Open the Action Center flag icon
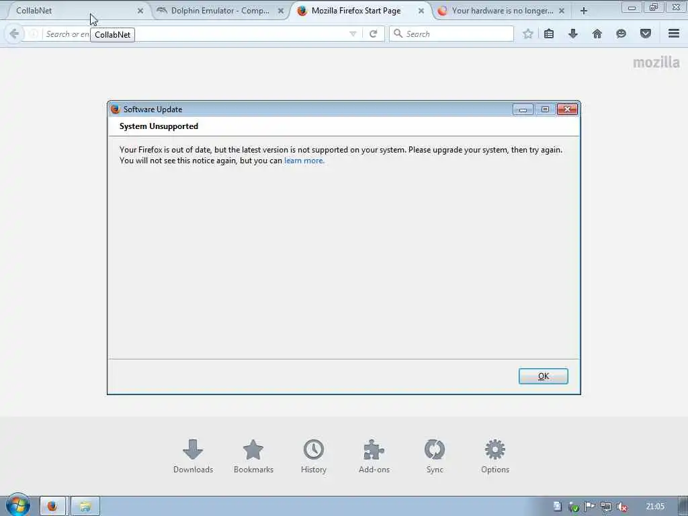This screenshot has width=688, height=516. (x=589, y=507)
